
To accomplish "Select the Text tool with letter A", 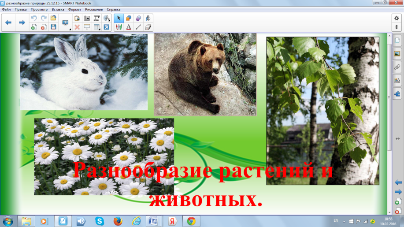I will click(129, 27).
